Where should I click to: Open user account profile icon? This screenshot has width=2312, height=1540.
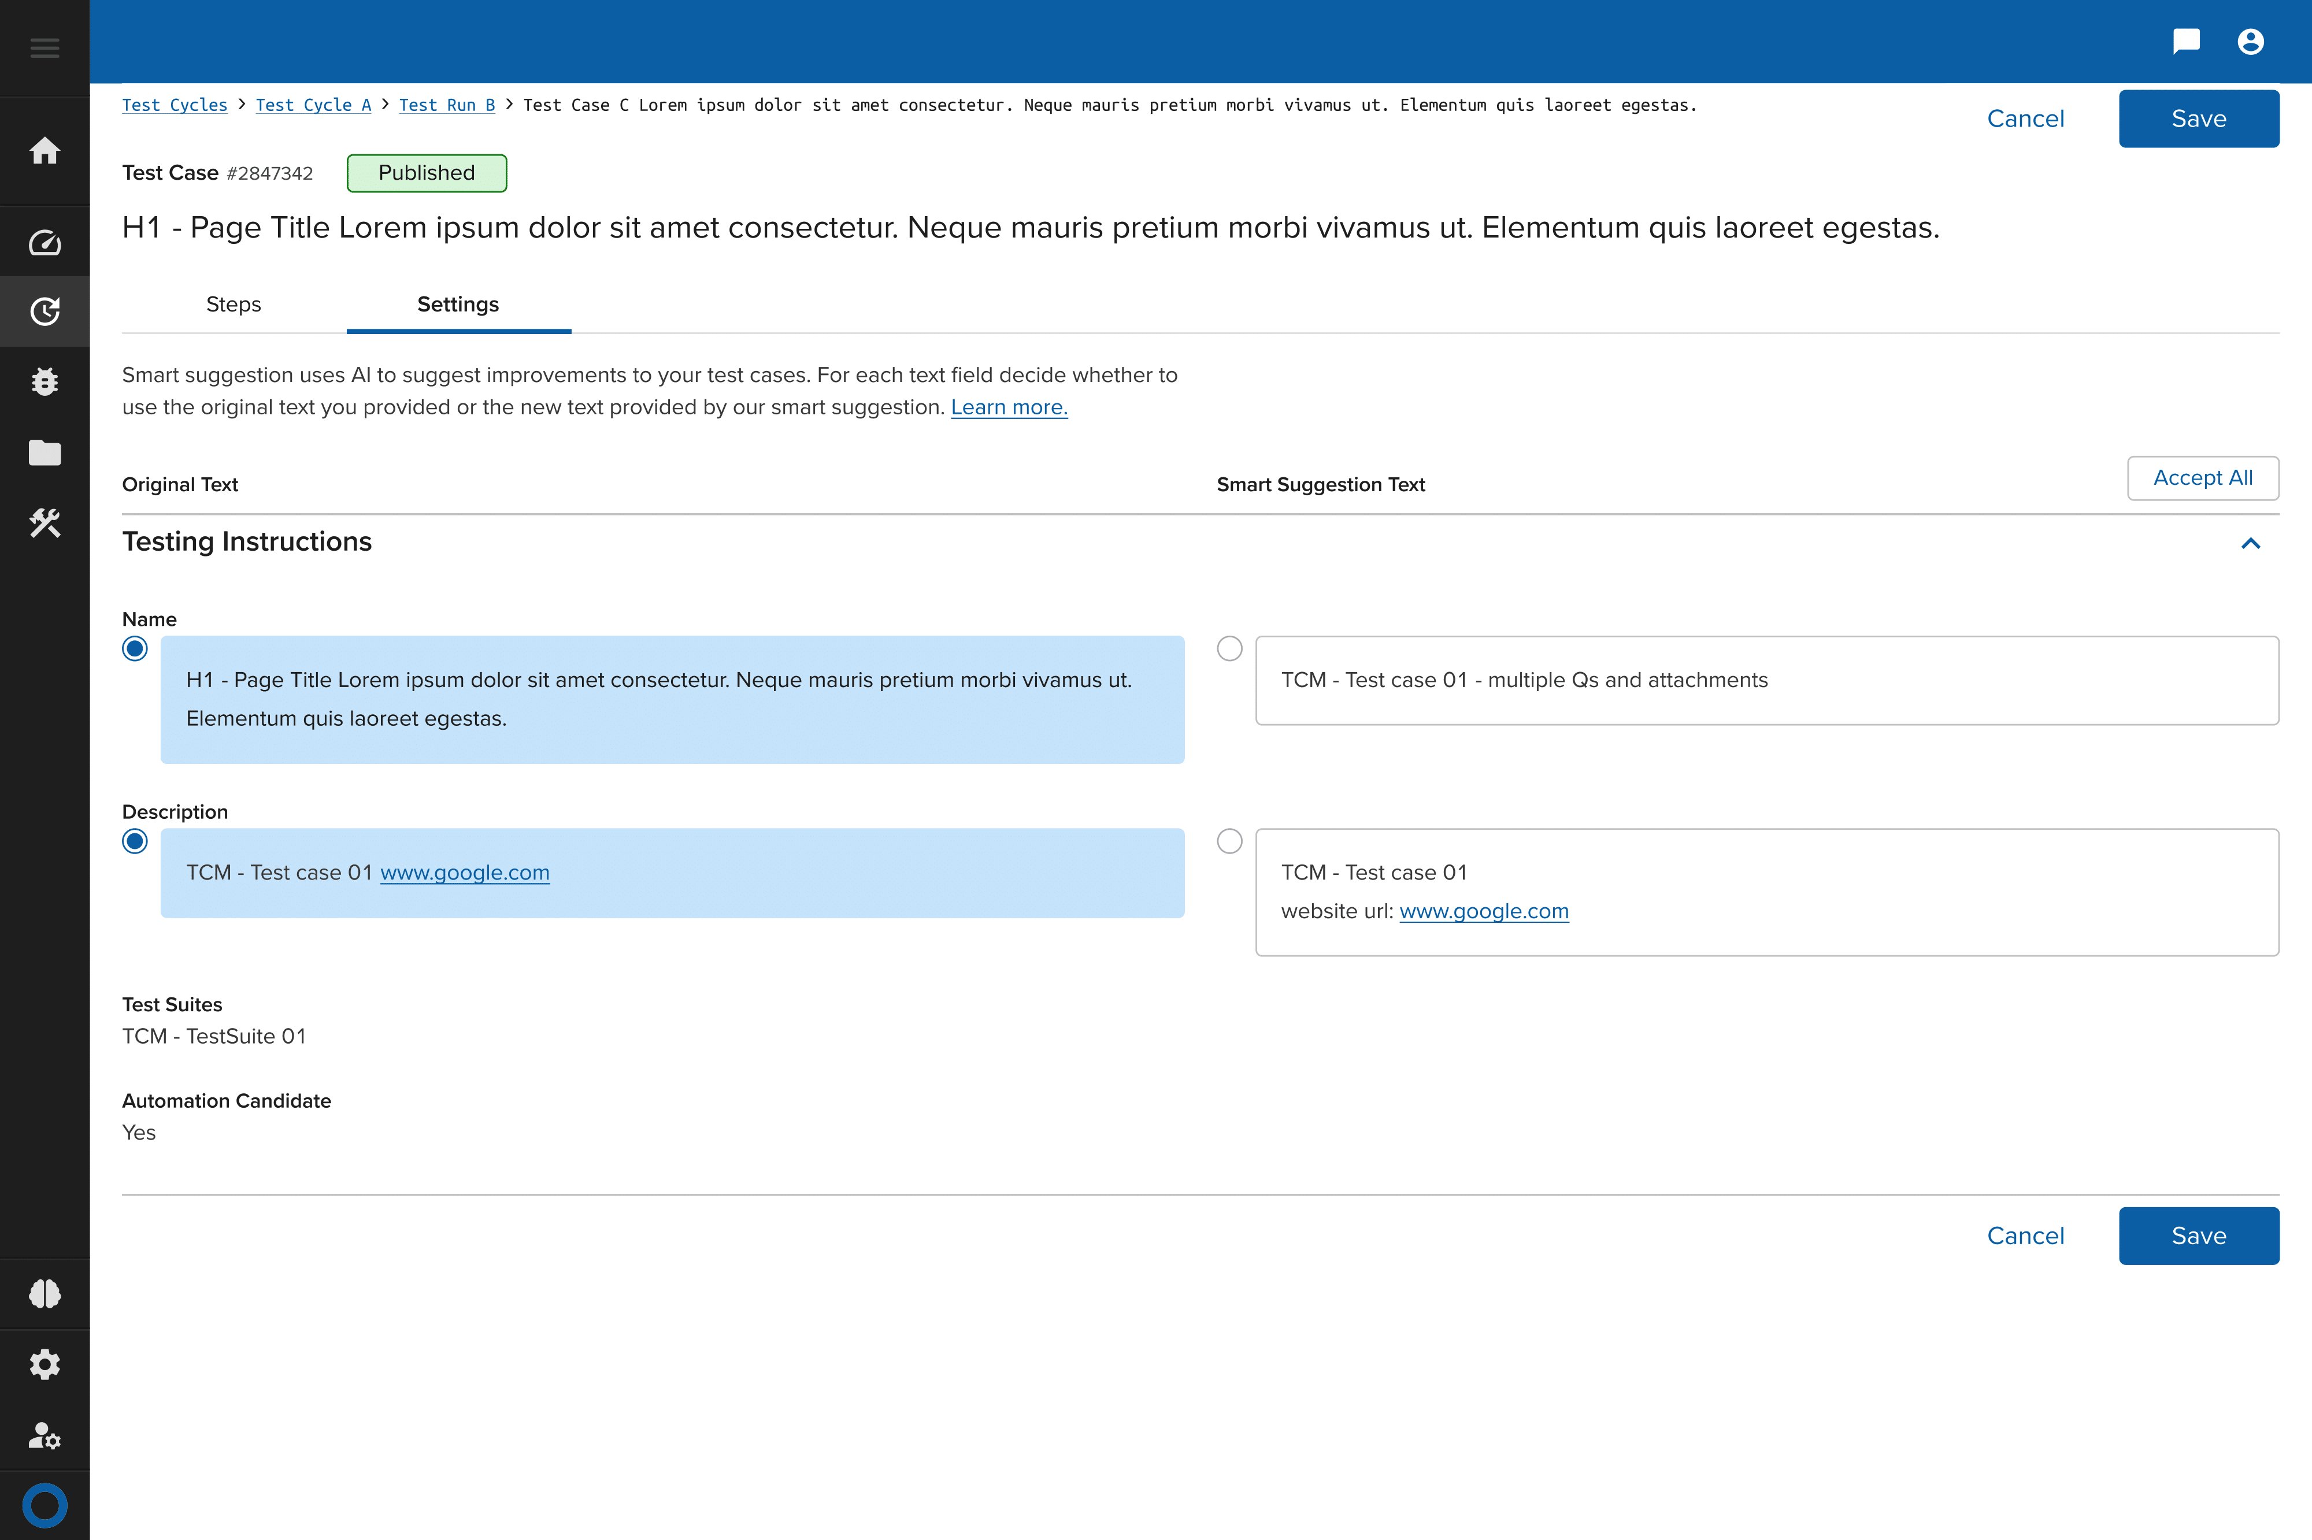coord(2250,41)
